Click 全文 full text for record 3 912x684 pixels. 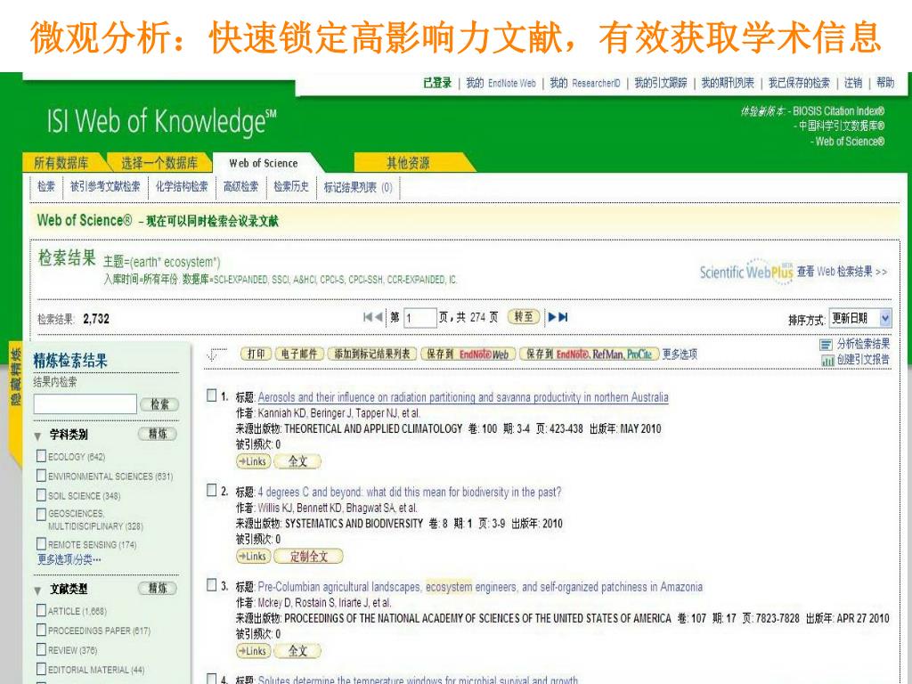tap(297, 651)
